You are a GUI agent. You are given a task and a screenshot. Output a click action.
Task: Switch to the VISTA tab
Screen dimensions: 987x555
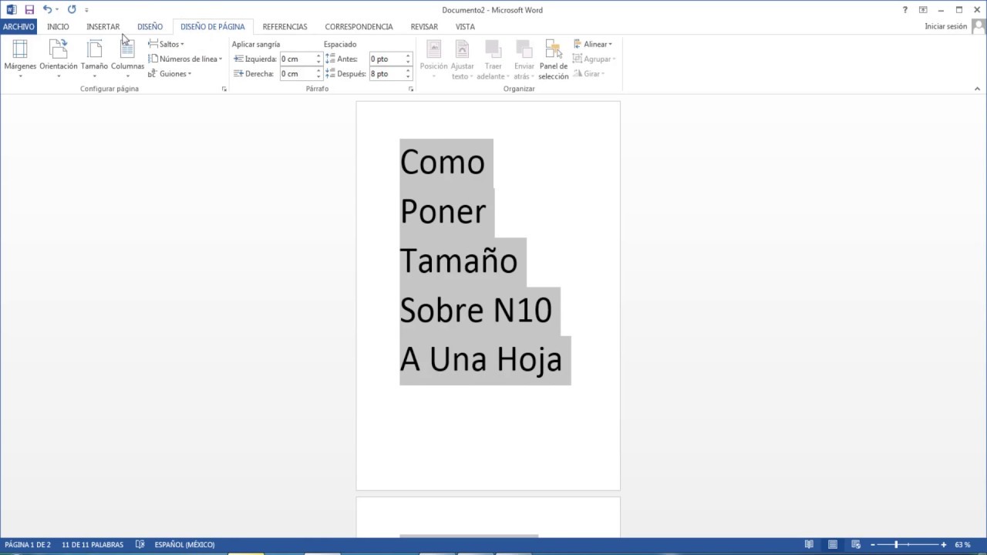pyautogui.click(x=465, y=26)
